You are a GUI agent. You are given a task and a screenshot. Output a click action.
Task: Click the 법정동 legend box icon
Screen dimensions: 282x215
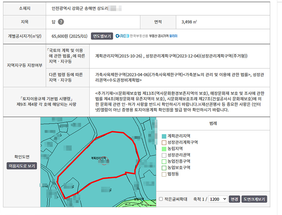point(164,174)
